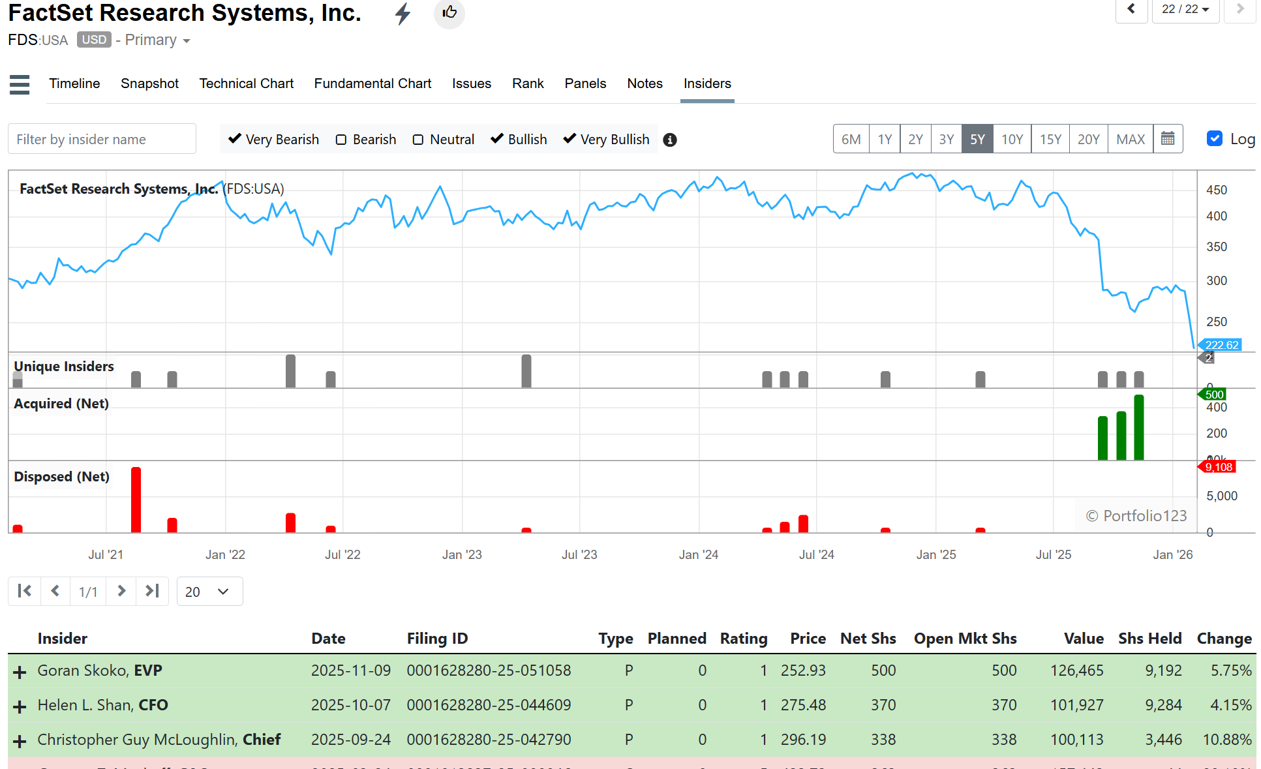Open the Primary listing dropdown

pos(157,40)
